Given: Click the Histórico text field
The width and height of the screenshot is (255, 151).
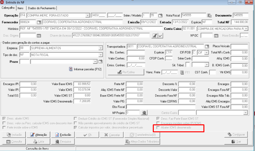Looking at the screenshot, I should point(91,29).
